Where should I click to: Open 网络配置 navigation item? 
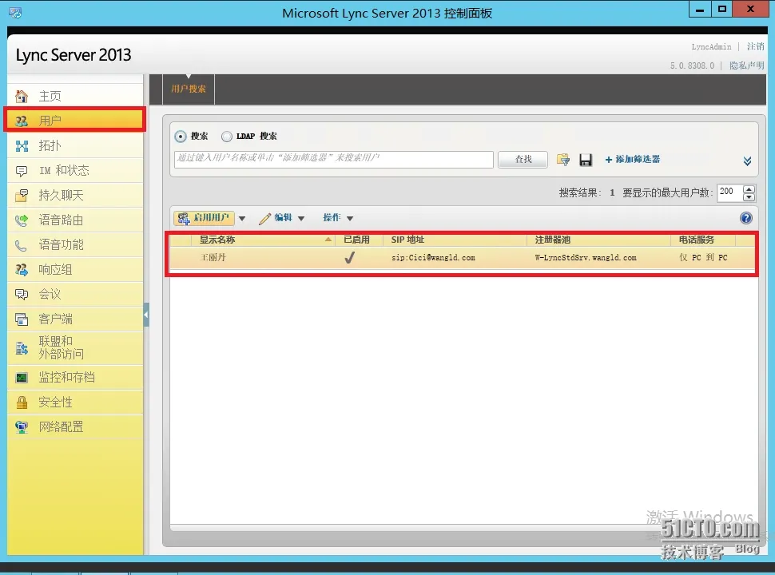pyautogui.click(x=76, y=427)
